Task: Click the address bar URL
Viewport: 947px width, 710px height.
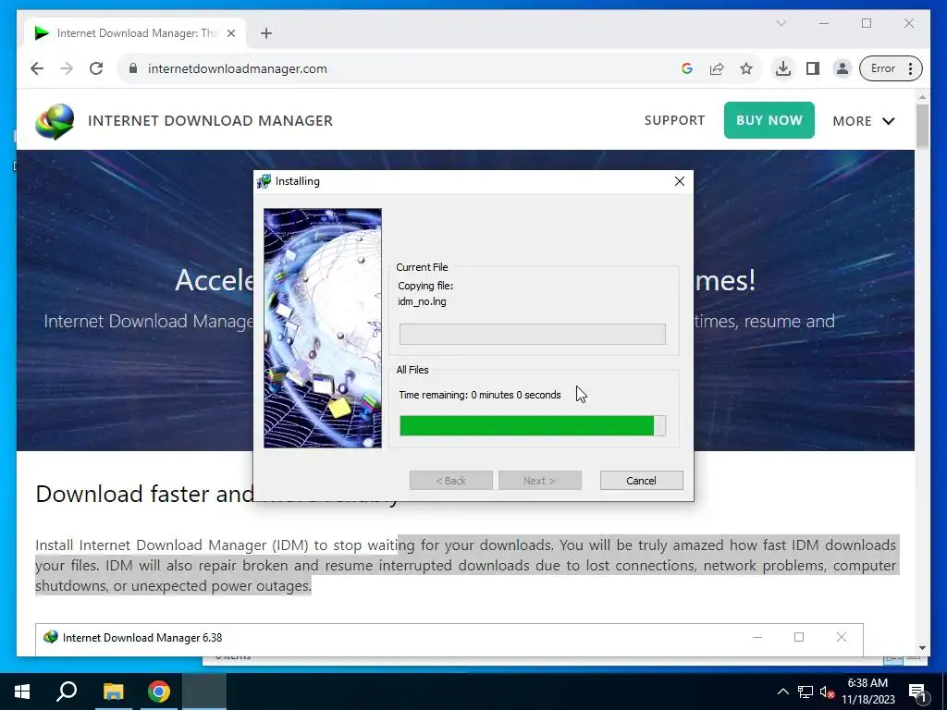Action: click(x=238, y=68)
